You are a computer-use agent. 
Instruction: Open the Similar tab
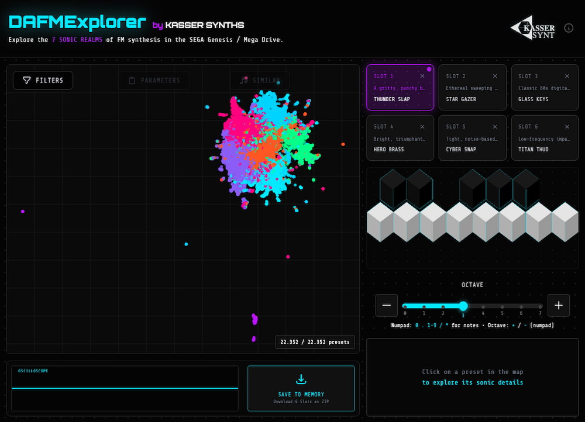coord(260,80)
